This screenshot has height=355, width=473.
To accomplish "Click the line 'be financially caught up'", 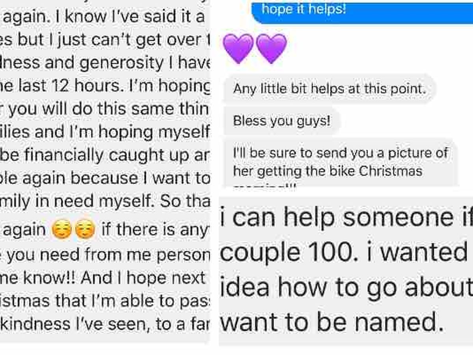I will (105, 156).
